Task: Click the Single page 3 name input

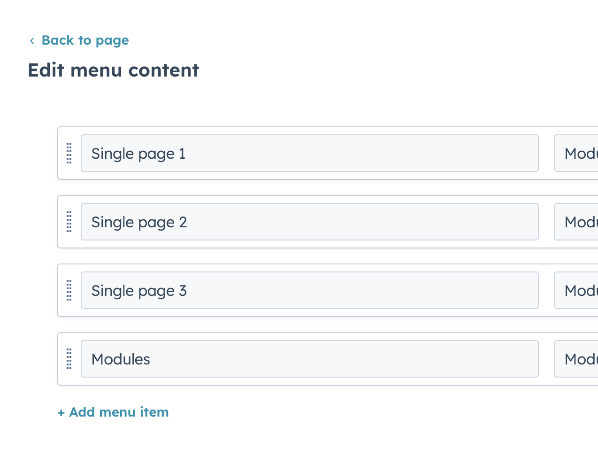Action: point(310,290)
